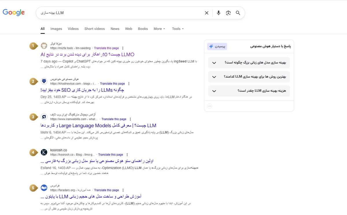Click the Google logo

point(14,12)
